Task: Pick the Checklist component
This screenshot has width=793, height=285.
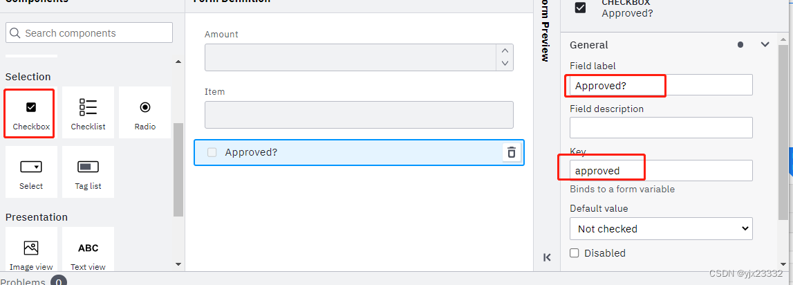Action: point(88,113)
